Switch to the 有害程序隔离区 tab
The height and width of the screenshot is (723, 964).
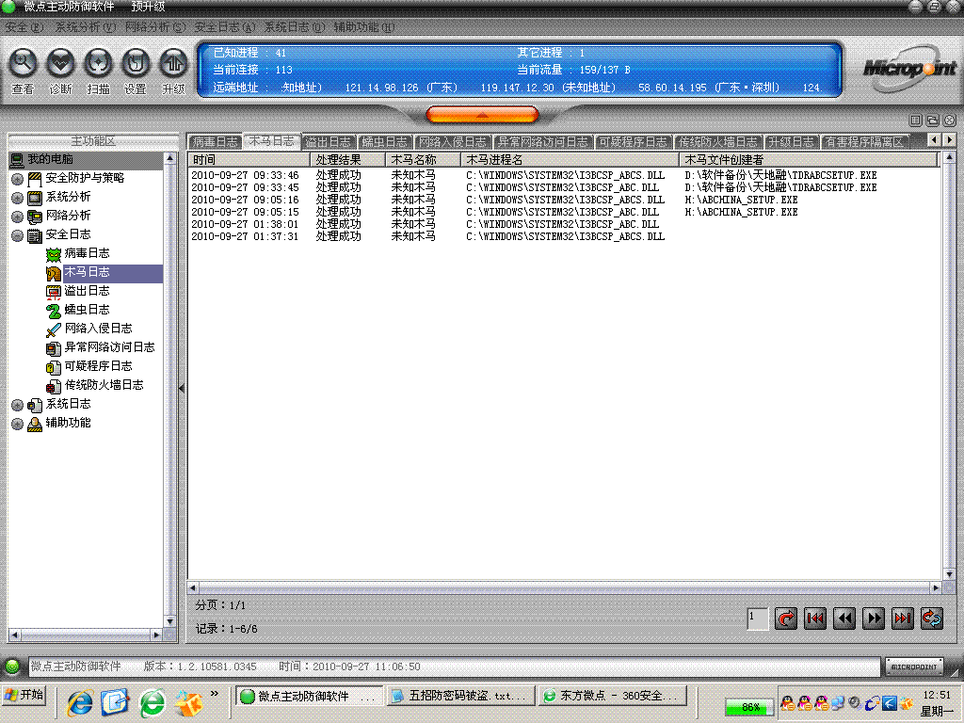tap(864, 142)
